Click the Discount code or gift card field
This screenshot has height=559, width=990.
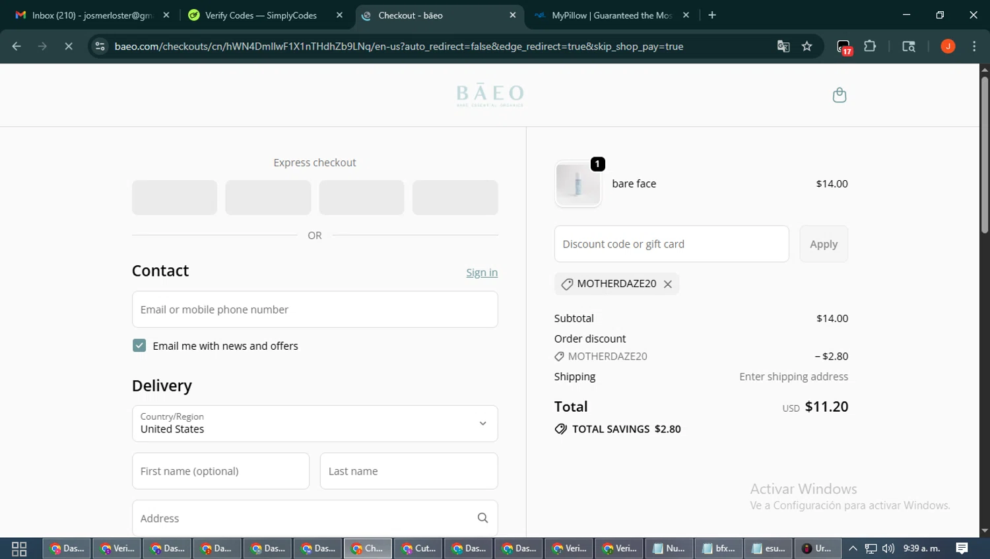(671, 244)
